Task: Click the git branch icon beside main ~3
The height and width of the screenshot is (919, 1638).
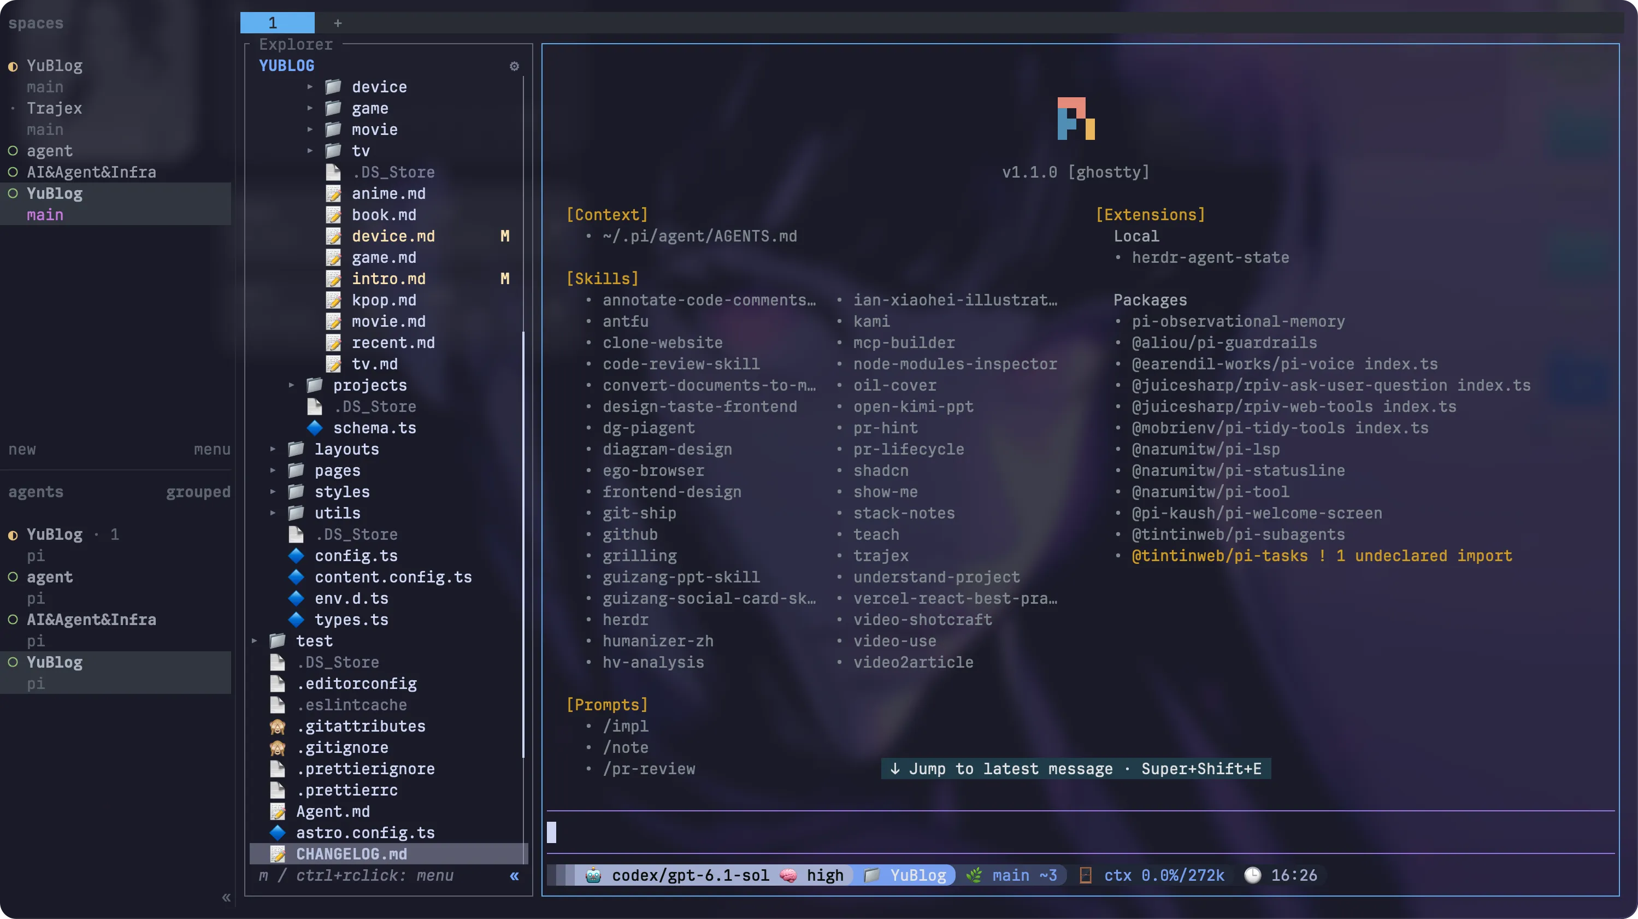Action: (974, 875)
